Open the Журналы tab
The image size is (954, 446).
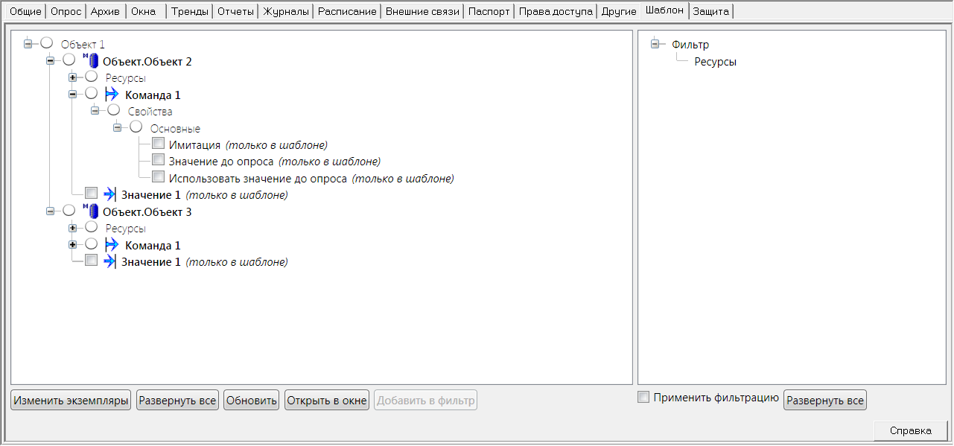click(286, 12)
